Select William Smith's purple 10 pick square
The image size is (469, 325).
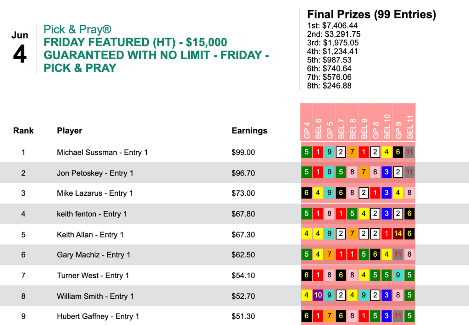point(318,296)
